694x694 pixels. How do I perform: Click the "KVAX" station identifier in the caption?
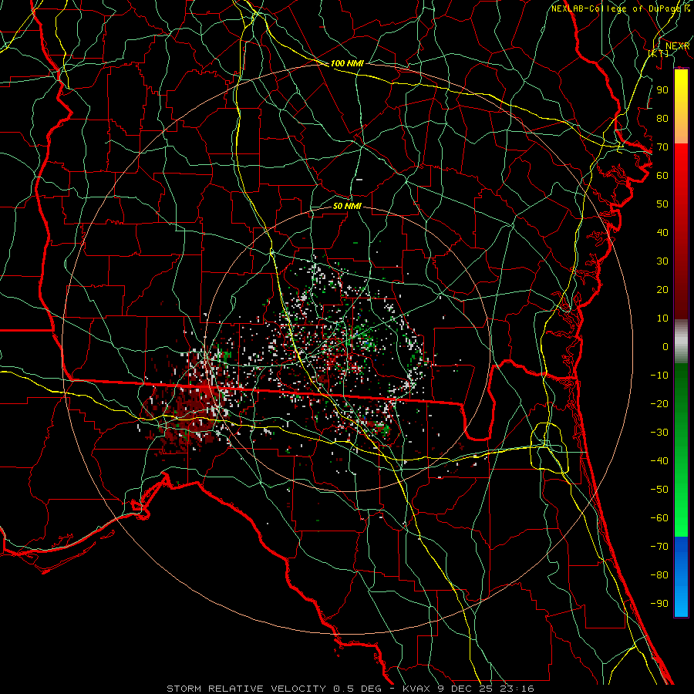point(417,689)
